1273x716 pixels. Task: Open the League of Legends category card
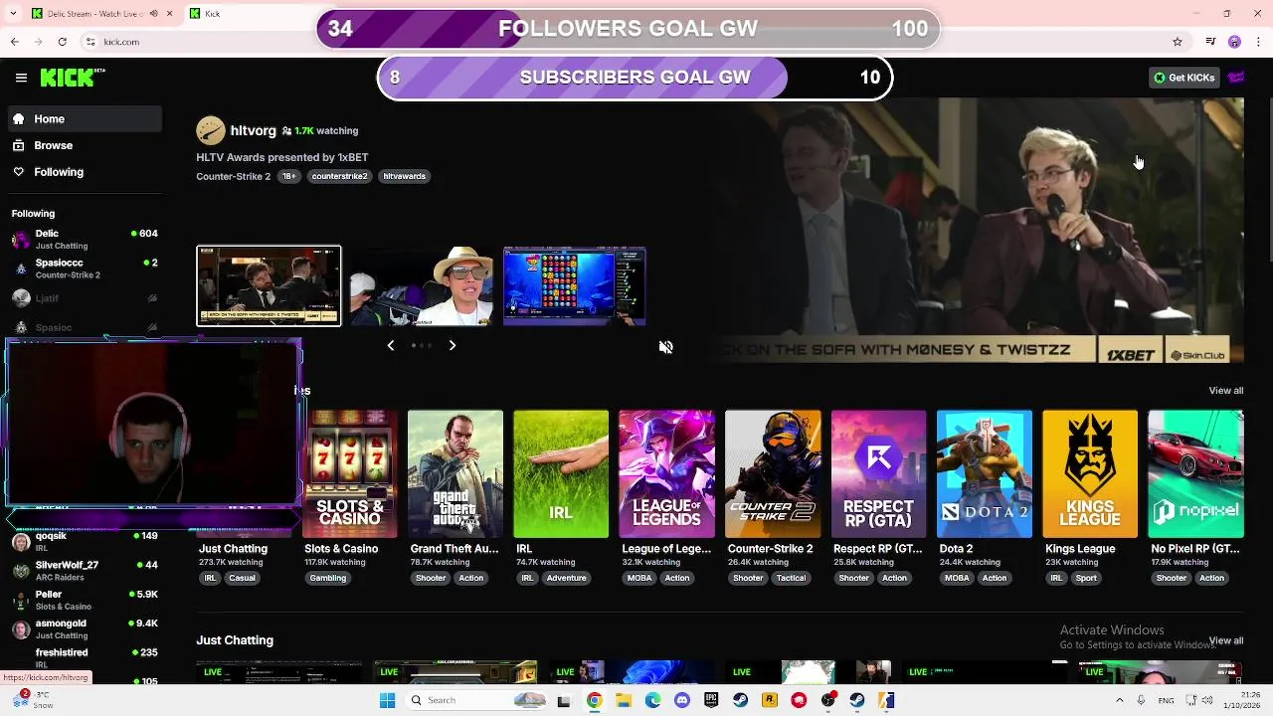667,474
